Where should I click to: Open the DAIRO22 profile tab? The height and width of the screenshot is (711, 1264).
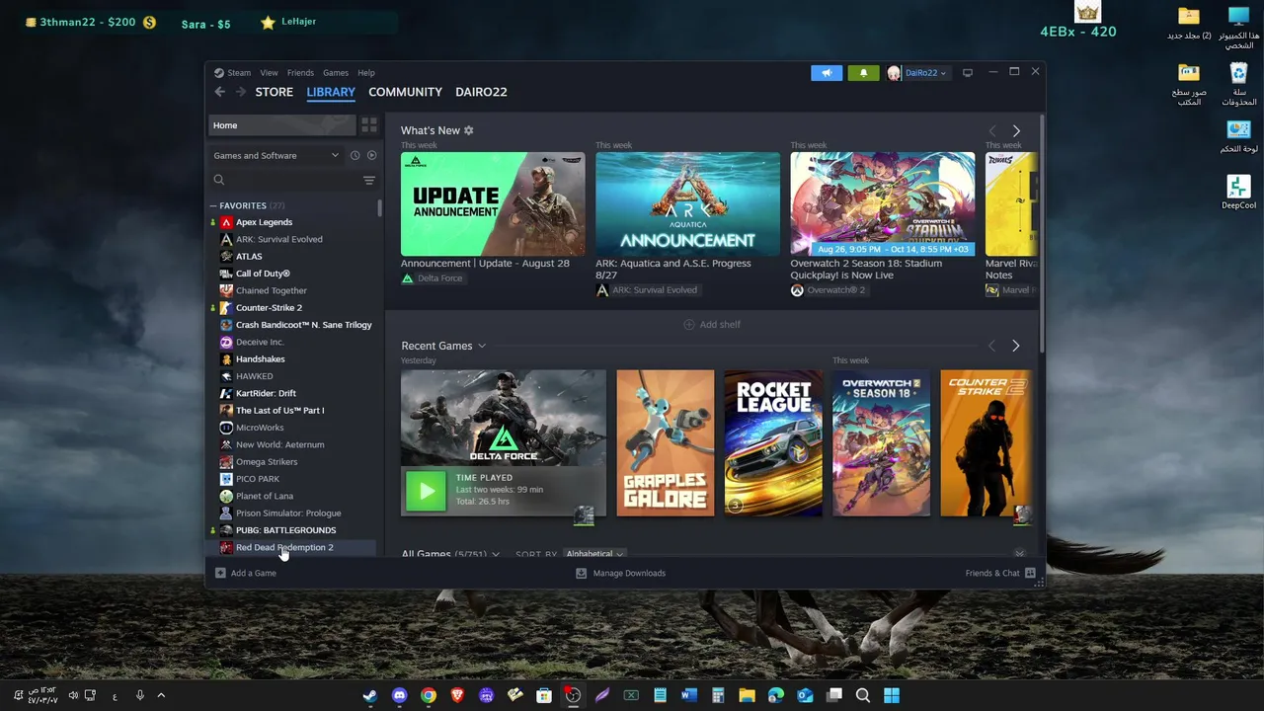coord(481,92)
